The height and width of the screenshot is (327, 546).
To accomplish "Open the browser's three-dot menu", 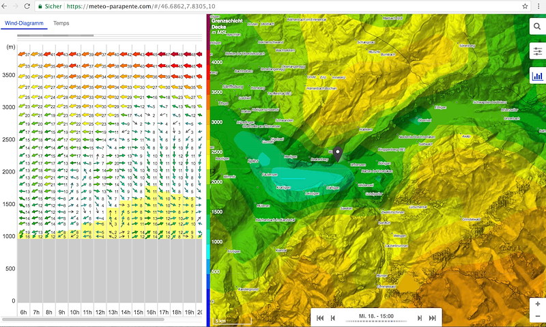I will point(538,6).
